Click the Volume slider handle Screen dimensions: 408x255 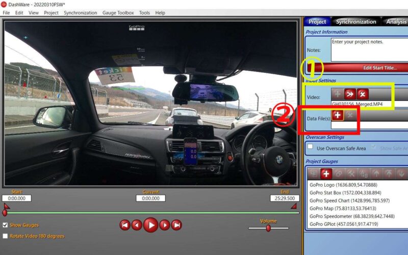pyautogui.click(x=268, y=228)
